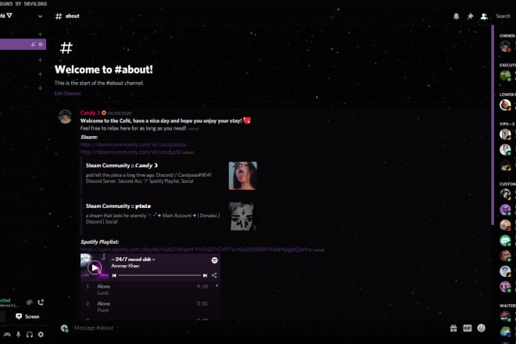Click the game controller icon
Viewport: 516px width, 344px height.
pos(7,335)
